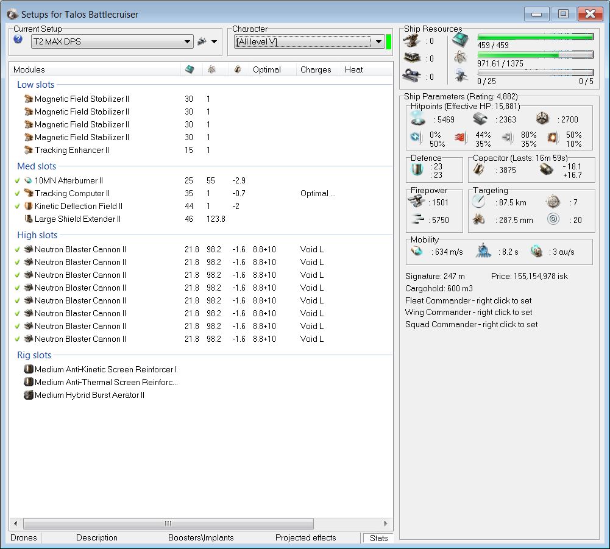This screenshot has height=549, width=610.
Task: Click the CPU usage bar above 459 / 459
Action: (x=535, y=37)
